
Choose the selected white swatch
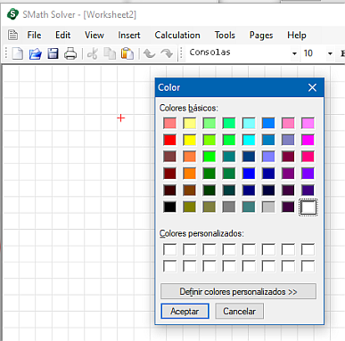308,207
